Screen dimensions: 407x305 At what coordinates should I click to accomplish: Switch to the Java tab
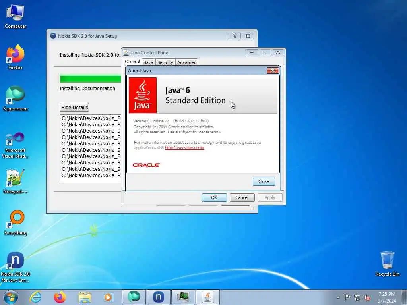point(149,62)
